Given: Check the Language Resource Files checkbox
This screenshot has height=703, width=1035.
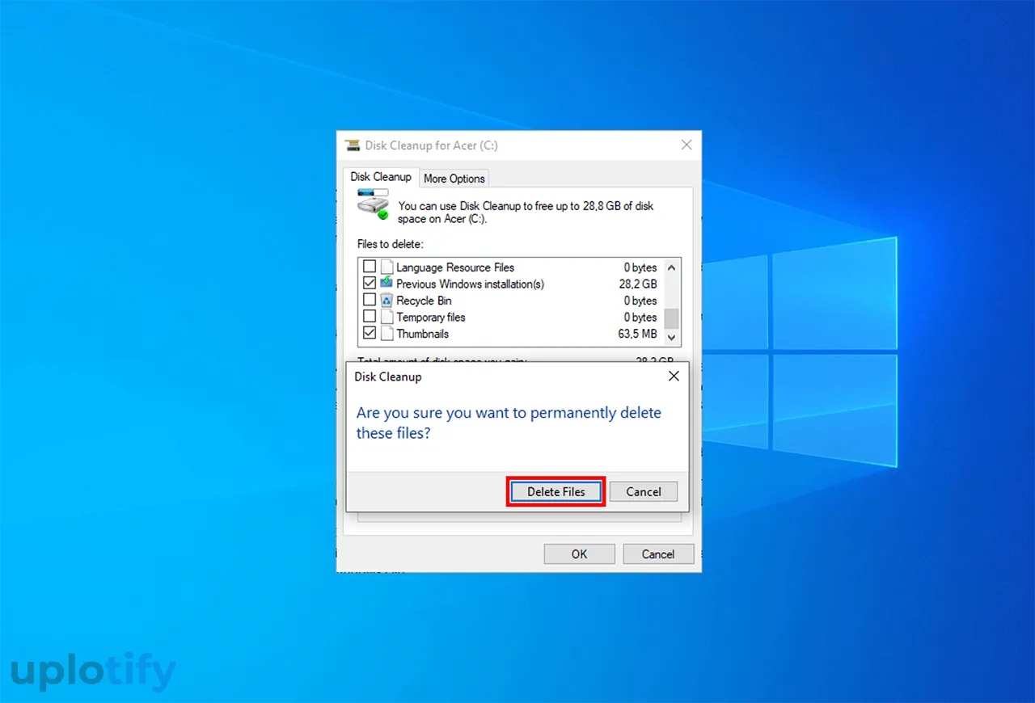Looking at the screenshot, I should [370, 267].
